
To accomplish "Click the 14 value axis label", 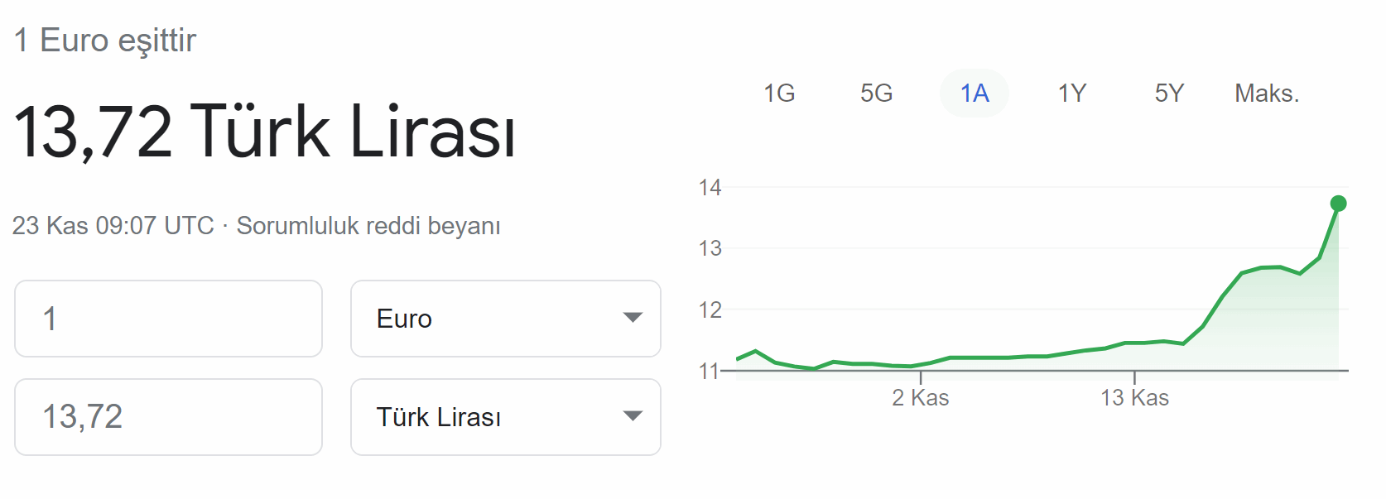I will pos(710,188).
